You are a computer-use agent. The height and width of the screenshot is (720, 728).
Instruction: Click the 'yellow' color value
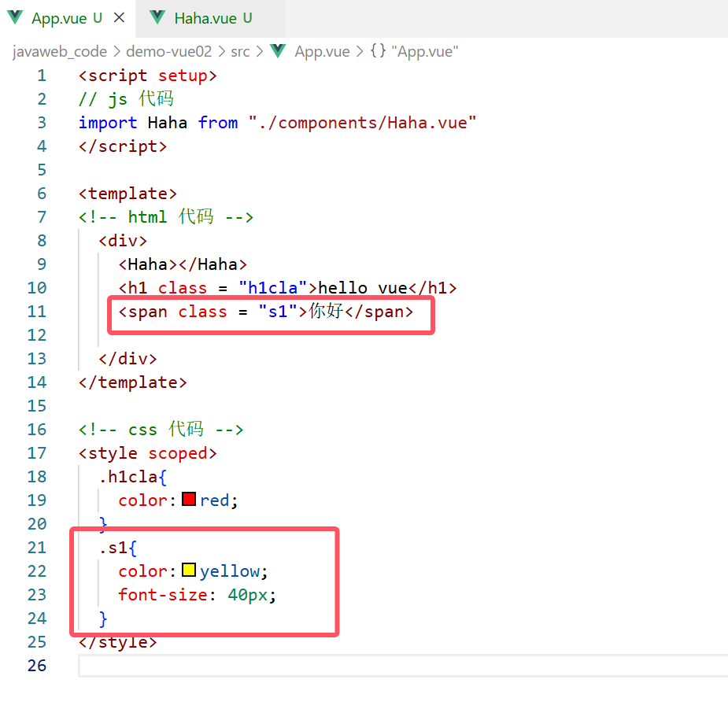[230, 571]
